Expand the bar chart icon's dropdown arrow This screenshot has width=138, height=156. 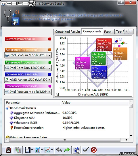(42, 150)
